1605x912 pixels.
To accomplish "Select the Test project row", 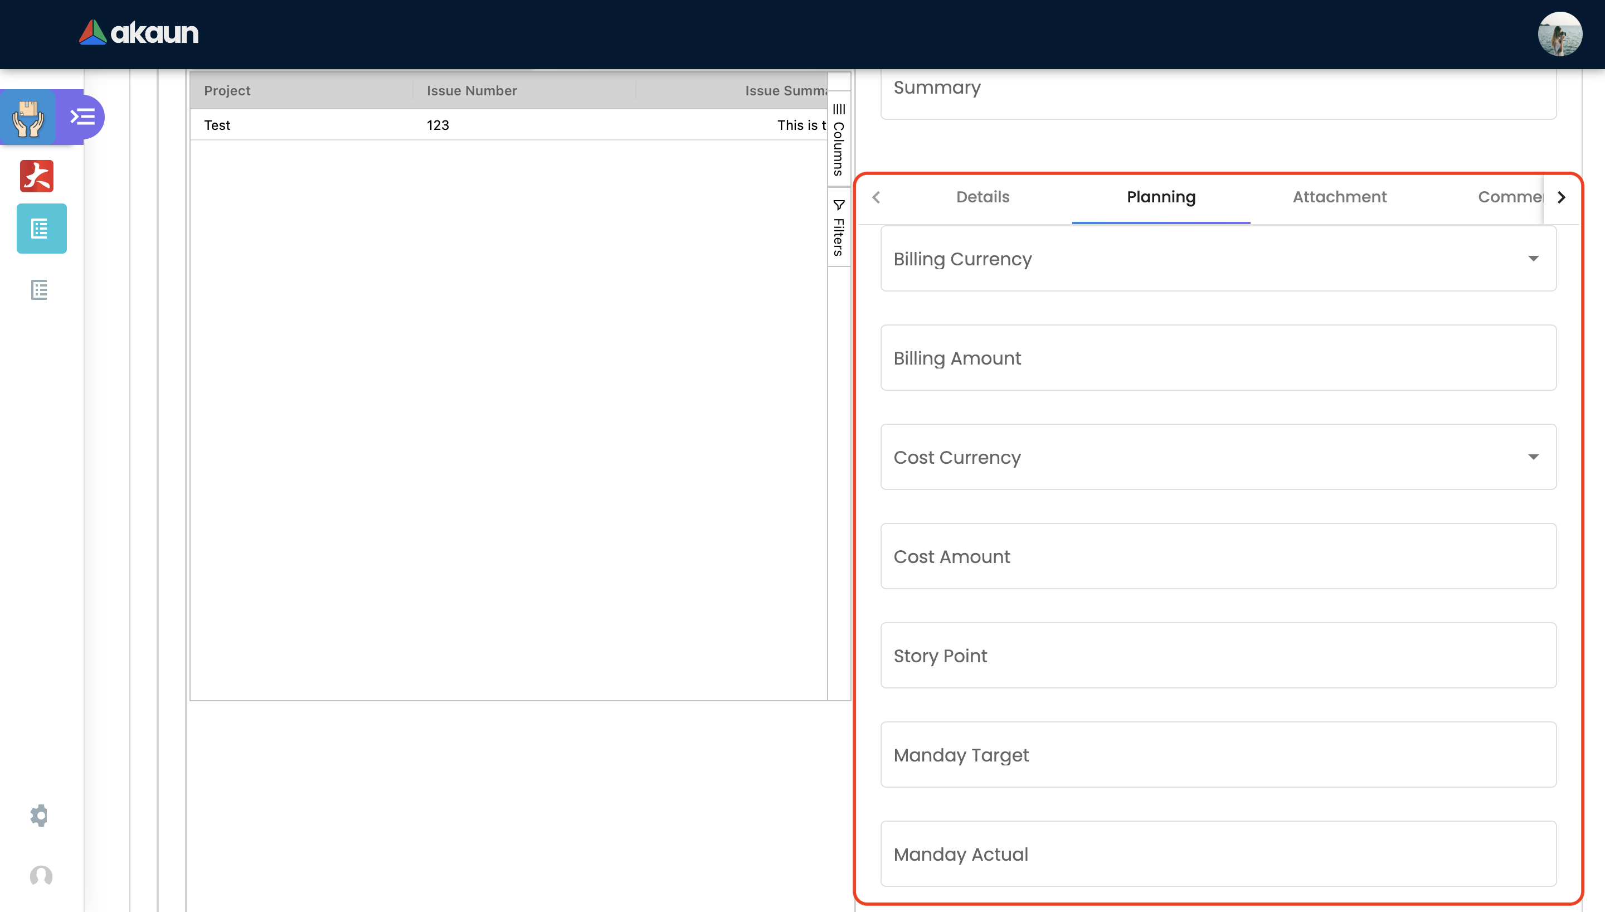I will tap(217, 125).
